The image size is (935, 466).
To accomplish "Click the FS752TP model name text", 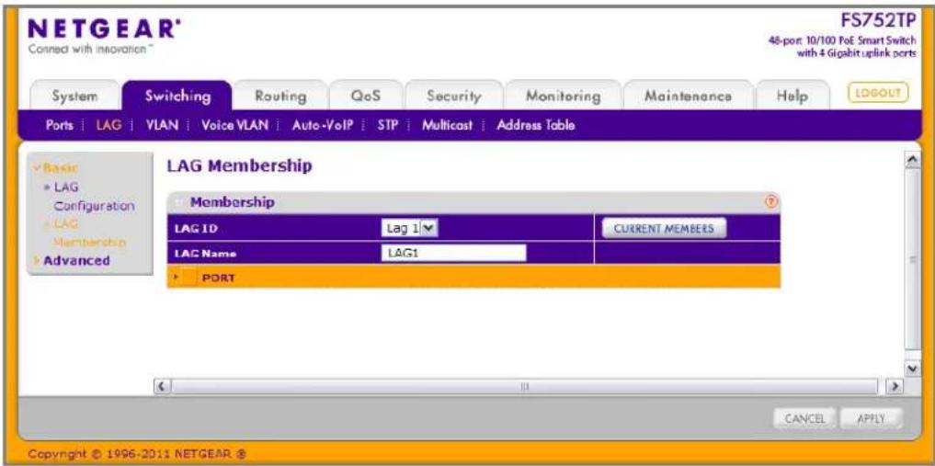I will 878,20.
